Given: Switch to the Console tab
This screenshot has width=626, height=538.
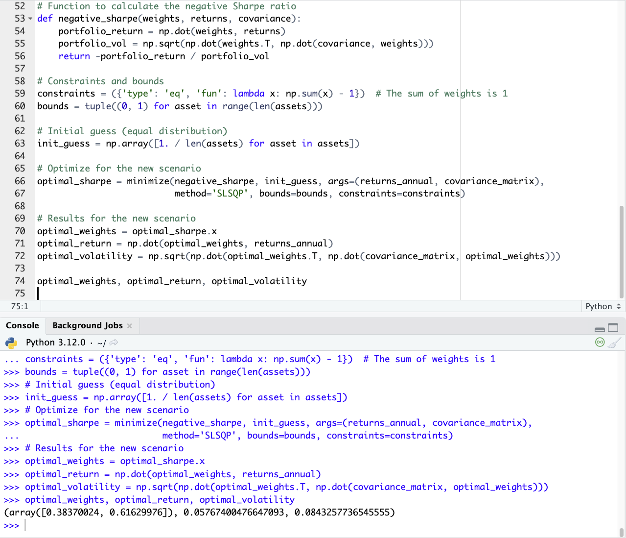Looking at the screenshot, I should pos(23,325).
